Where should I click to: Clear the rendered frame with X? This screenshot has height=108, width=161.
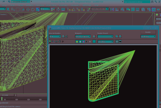63,42
